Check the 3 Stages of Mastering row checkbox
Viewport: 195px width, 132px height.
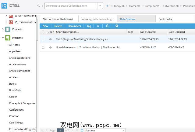pyautogui.click(x=43, y=39)
